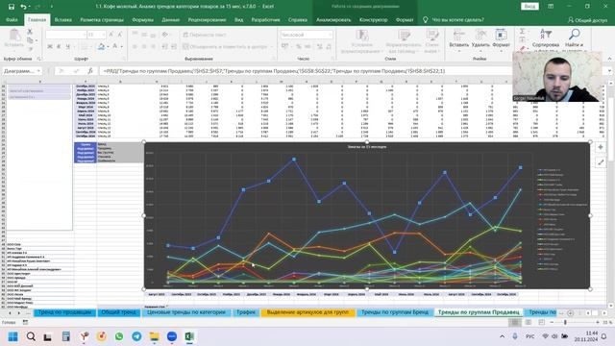This screenshot has width=615, height=346.
Task: Click the Format Painter brush icon
Action: click(30, 49)
